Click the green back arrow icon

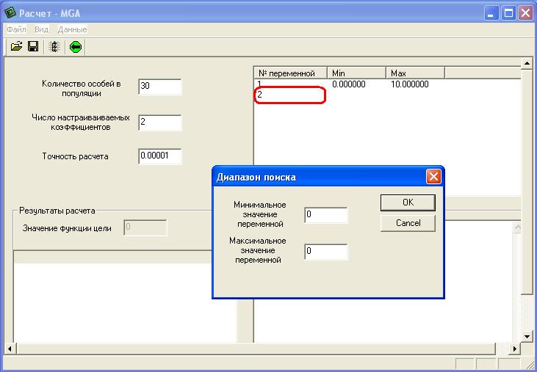click(x=75, y=47)
